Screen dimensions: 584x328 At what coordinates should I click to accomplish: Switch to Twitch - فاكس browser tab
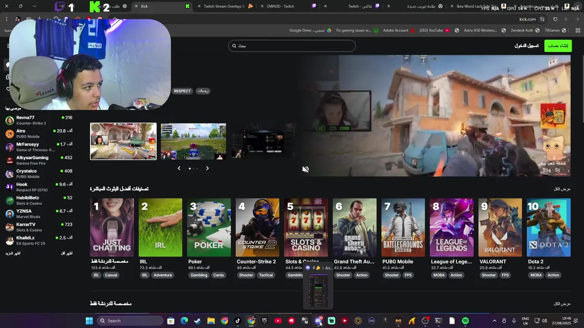pos(354,6)
